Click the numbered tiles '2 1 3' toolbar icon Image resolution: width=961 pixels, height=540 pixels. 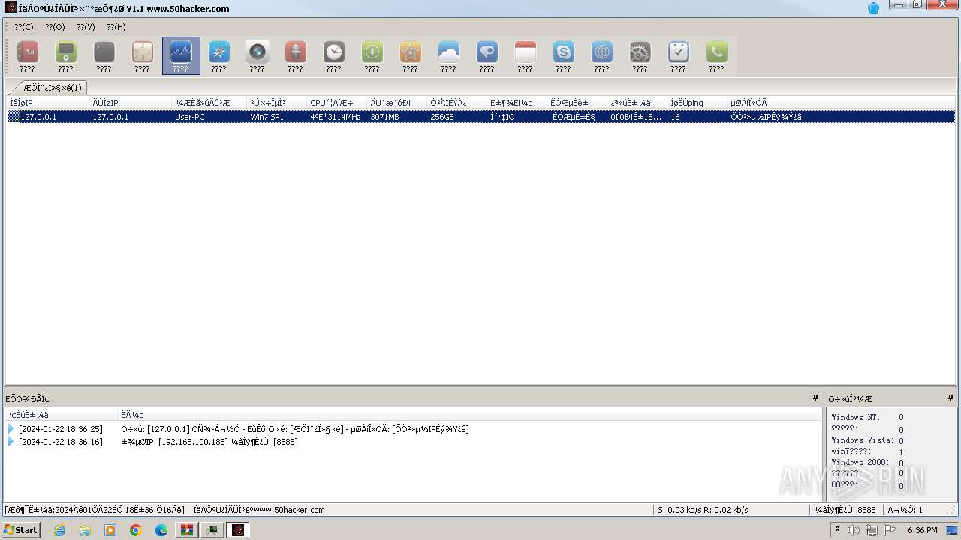(x=142, y=55)
